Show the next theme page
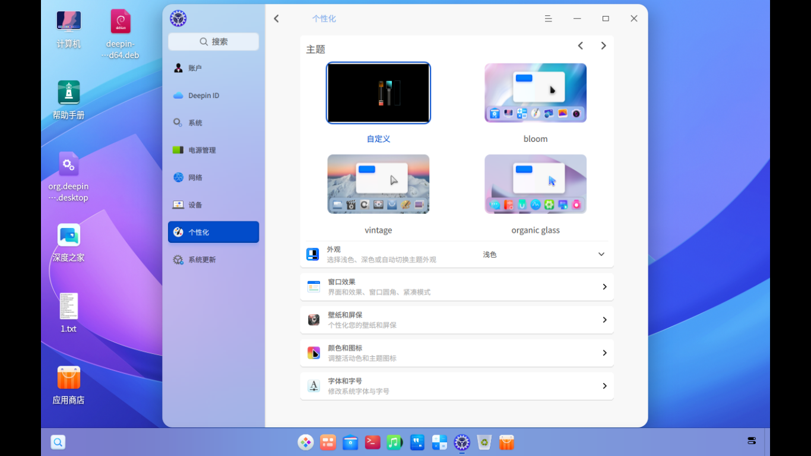Viewport: 811px width, 456px height. click(x=603, y=46)
